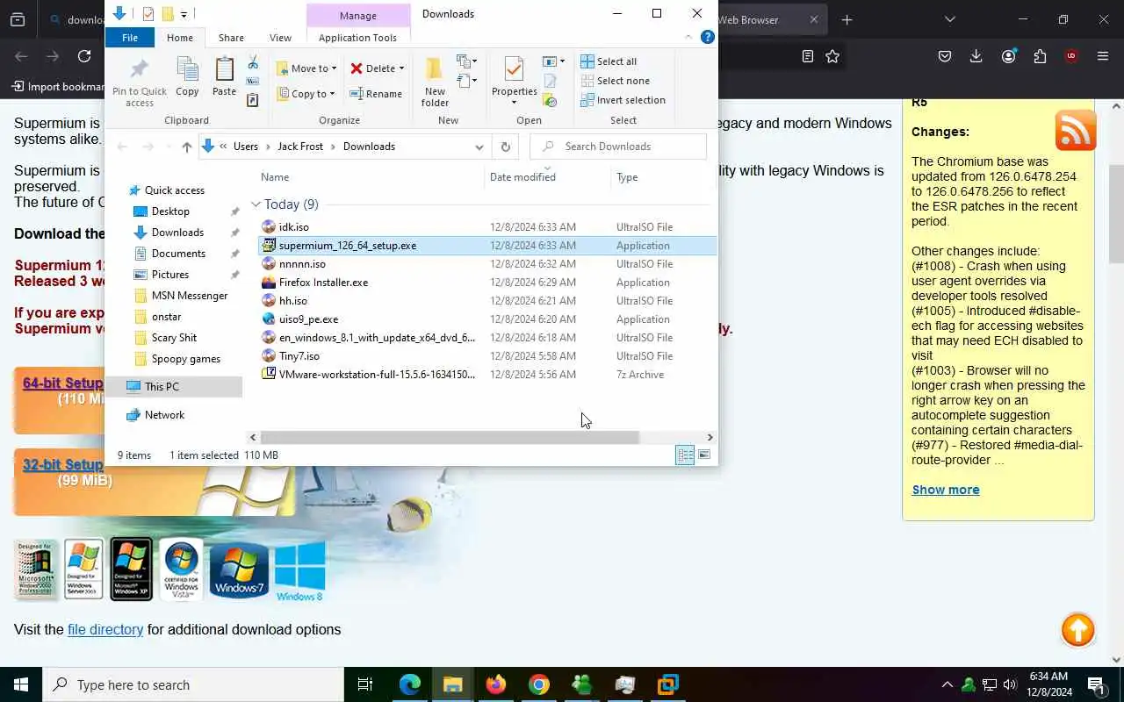This screenshot has height=702, width=1124.
Task: Open the Application Tools tab
Action: point(357,38)
